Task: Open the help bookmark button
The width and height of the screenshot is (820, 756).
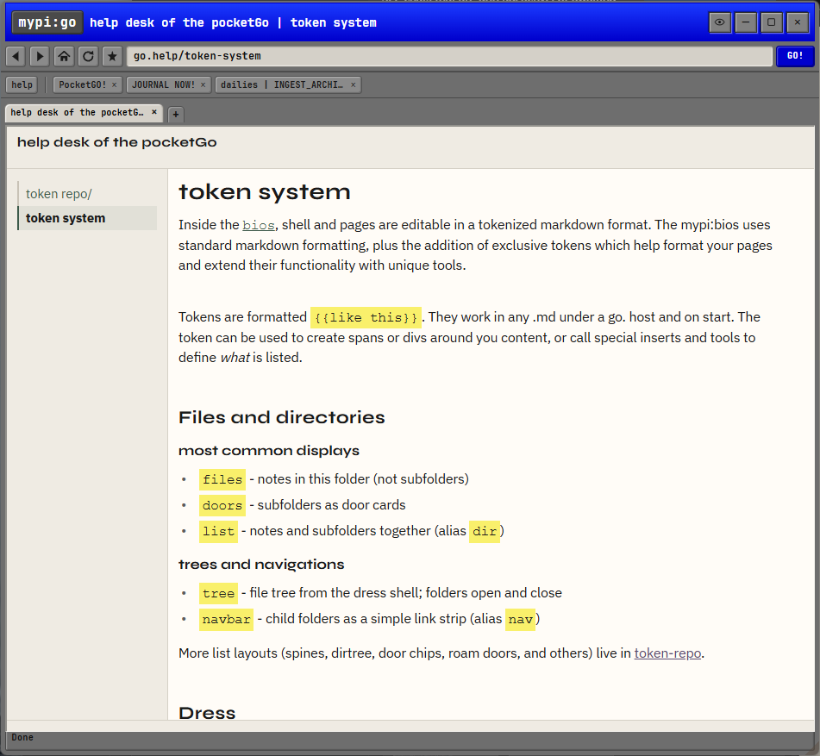Action: coord(22,84)
